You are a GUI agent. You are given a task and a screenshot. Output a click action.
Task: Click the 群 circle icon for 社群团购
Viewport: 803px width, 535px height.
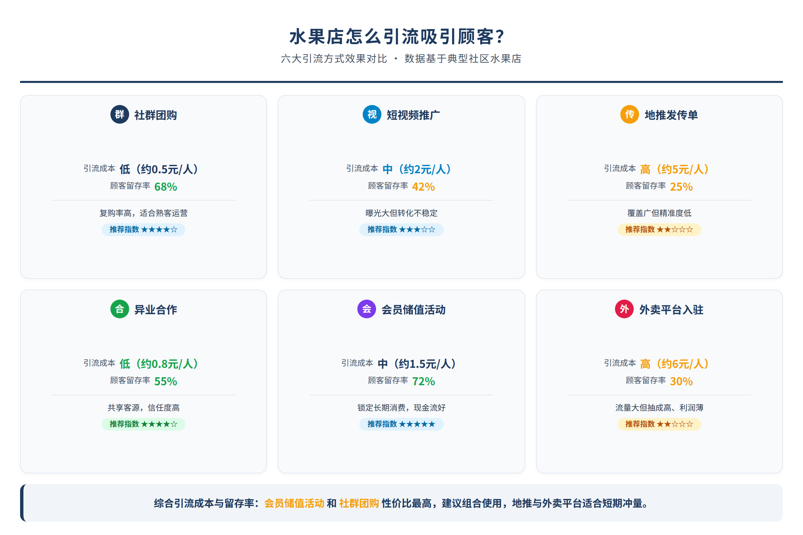(x=119, y=114)
